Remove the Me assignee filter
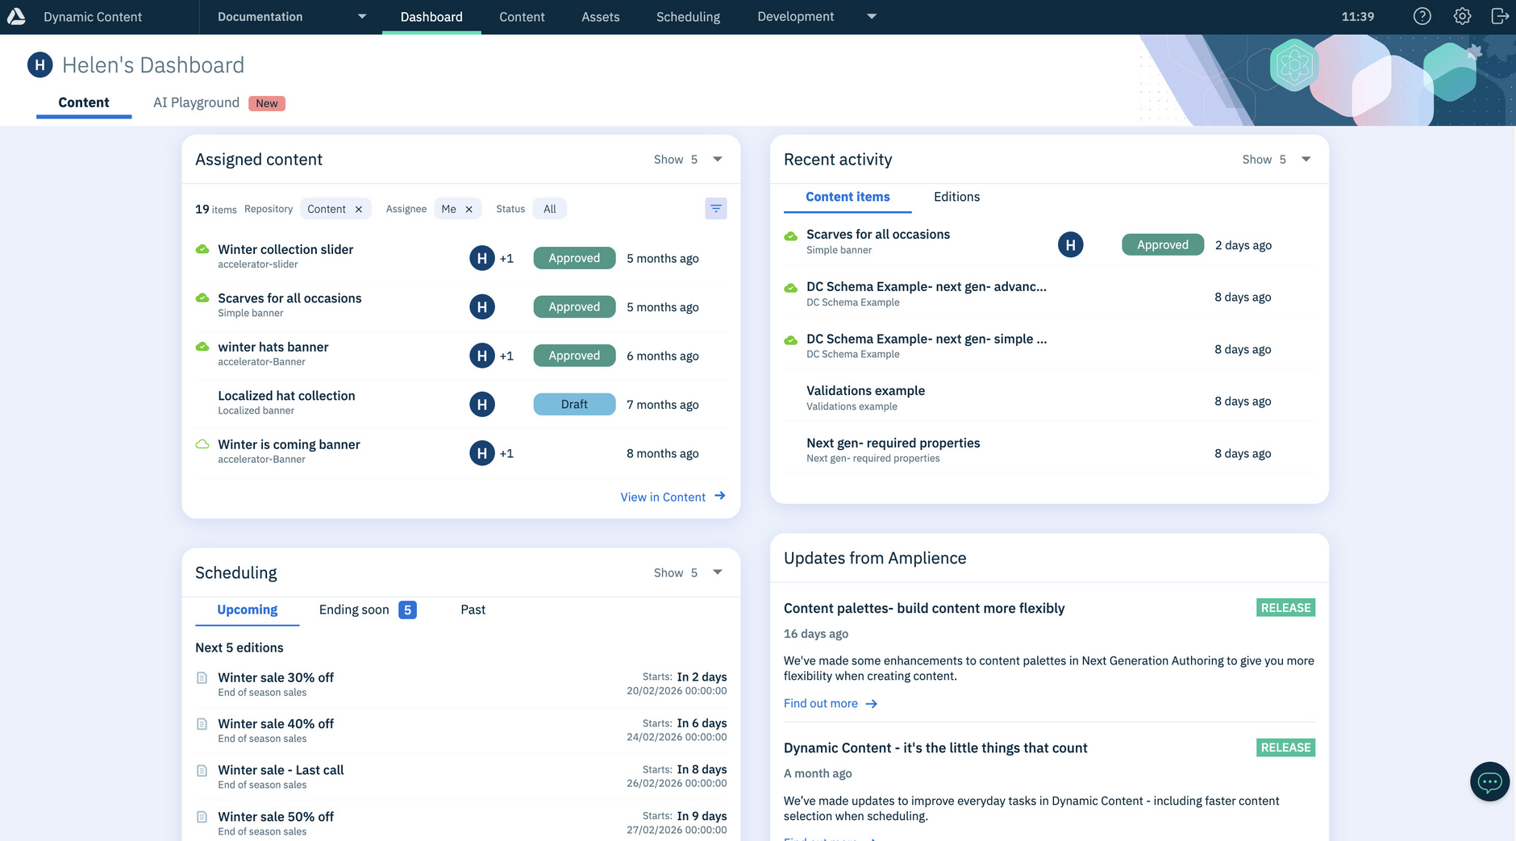 469,209
